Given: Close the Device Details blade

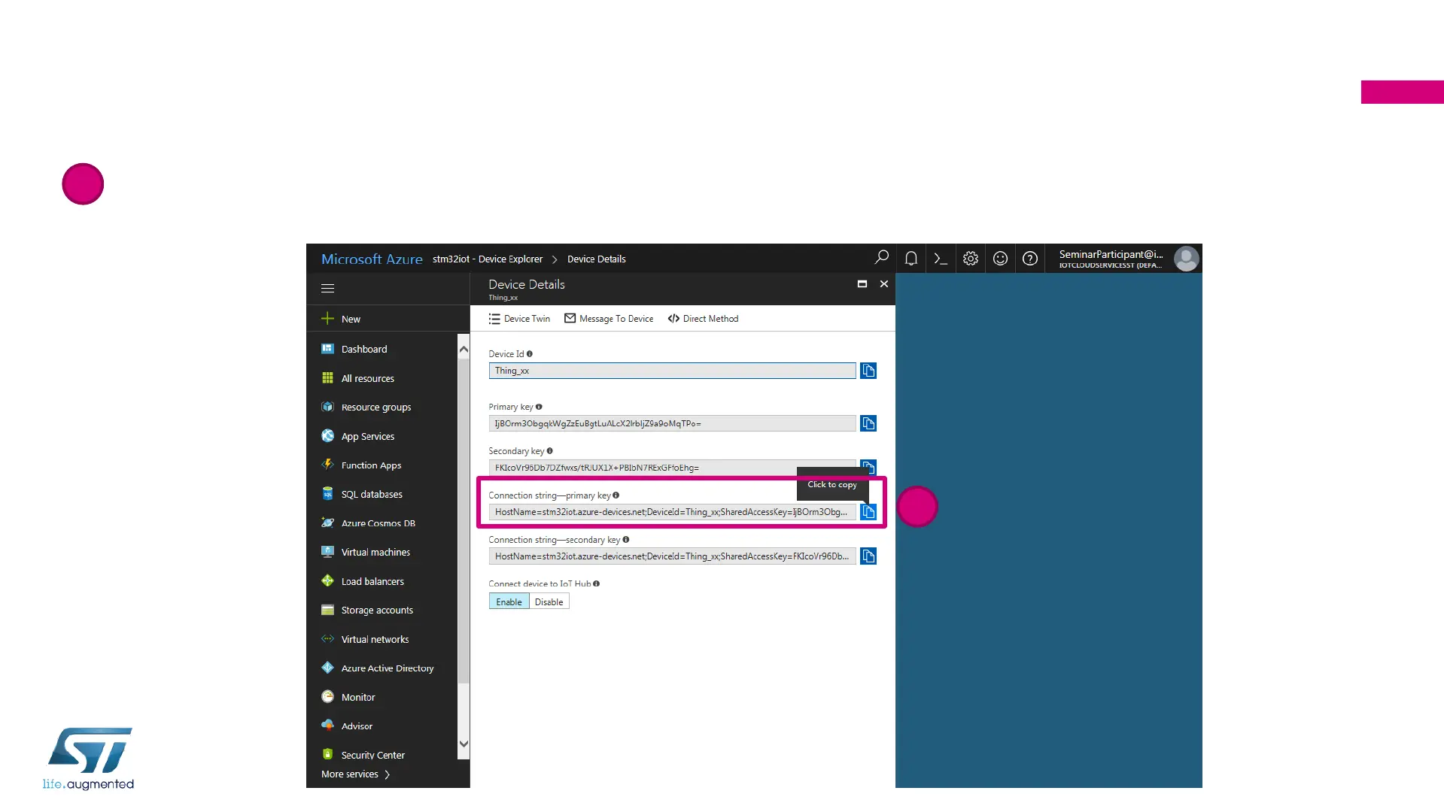Looking at the screenshot, I should (x=884, y=283).
